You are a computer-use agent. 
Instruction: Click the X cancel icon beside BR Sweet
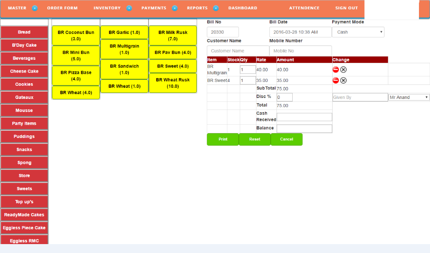pyautogui.click(x=343, y=80)
